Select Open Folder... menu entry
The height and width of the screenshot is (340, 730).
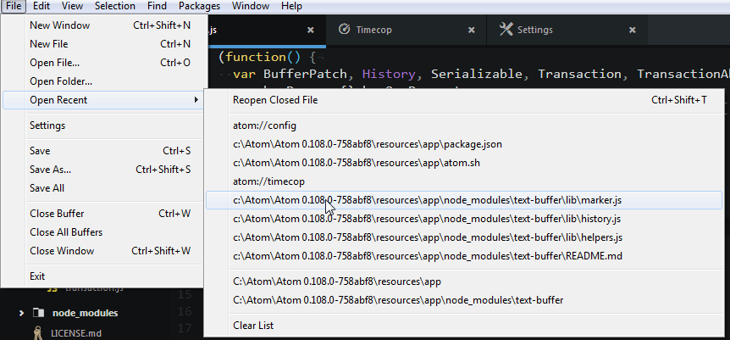[103, 81]
